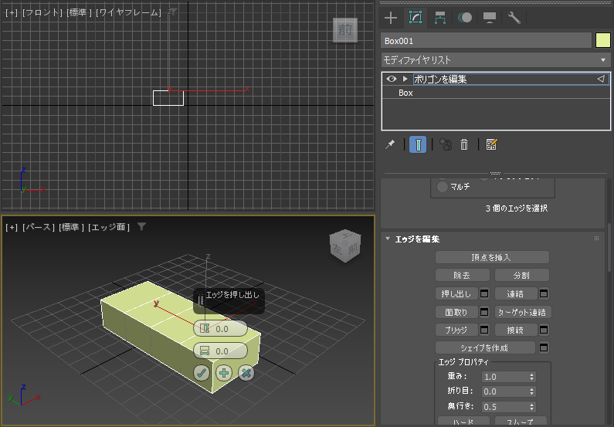
Task: Open settings box next to シェイプを作成
Action: [x=544, y=347]
